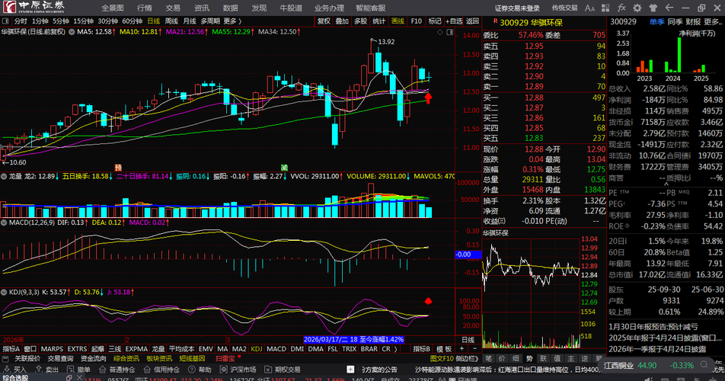This screenshot has width=725, height=381.
Task: Expand the 更多 menu in financial panel
Action: (x=714, y=22)
